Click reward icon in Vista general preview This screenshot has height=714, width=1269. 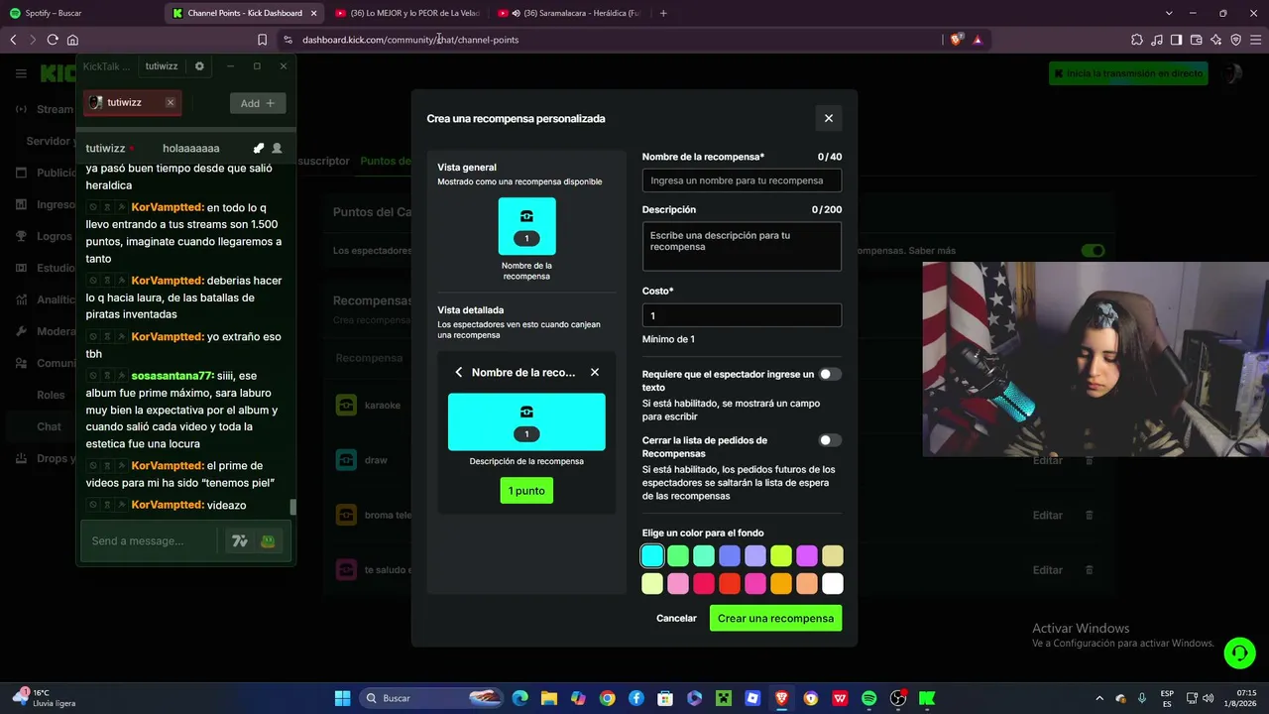point(526,226)
